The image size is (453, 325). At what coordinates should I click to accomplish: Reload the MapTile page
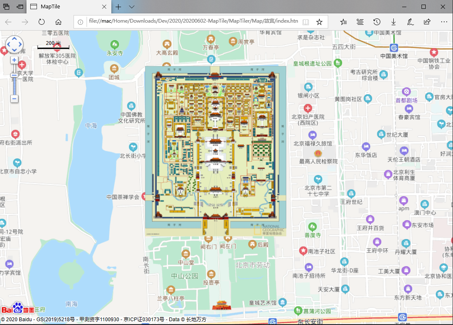coord(42,22)
